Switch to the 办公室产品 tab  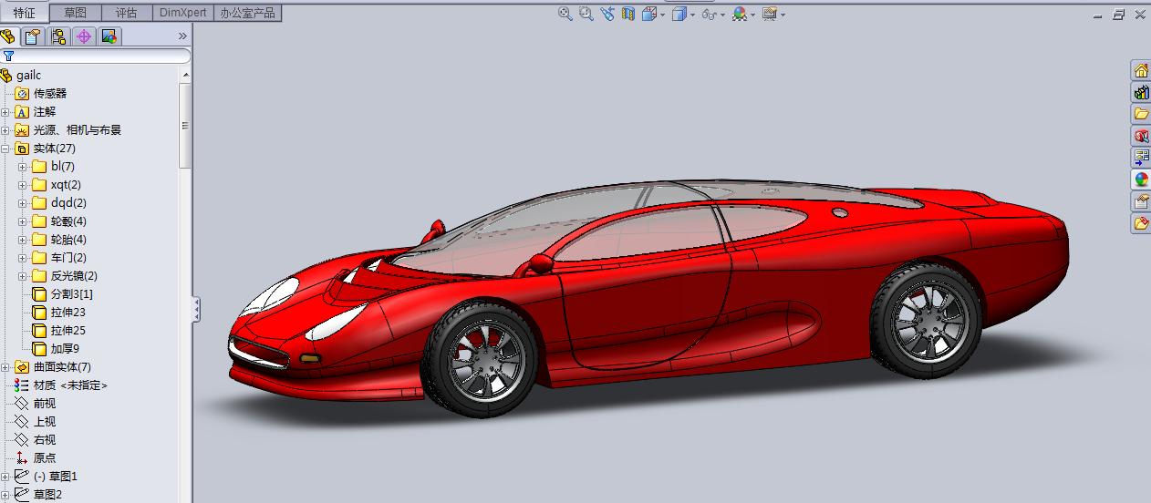coord(248,13)
